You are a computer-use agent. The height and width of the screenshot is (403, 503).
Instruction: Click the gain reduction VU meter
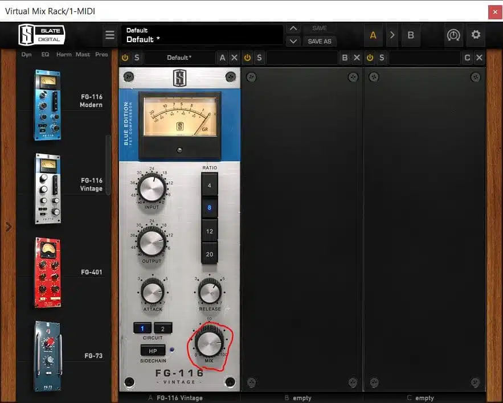point(179,117)
